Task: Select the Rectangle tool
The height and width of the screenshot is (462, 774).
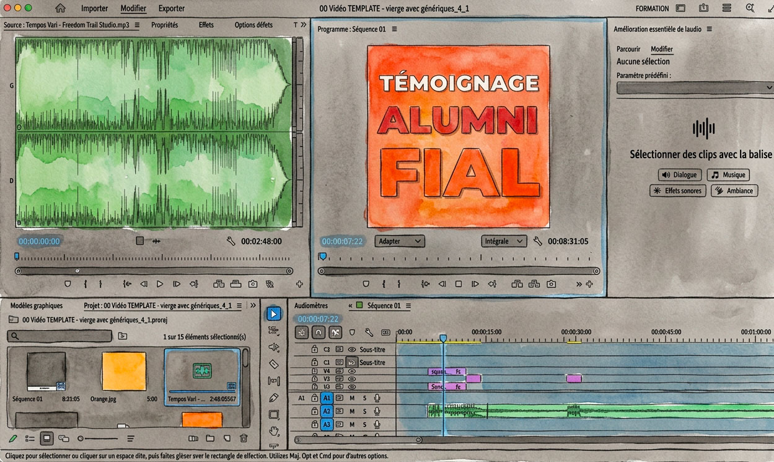Action: (273, 414)
